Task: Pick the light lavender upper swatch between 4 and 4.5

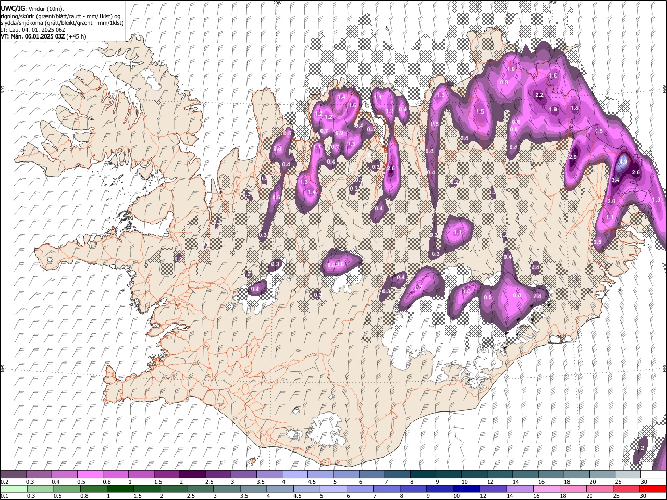Action: [294, 474]
